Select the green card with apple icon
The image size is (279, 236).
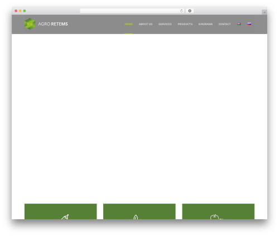coord(218,211)
